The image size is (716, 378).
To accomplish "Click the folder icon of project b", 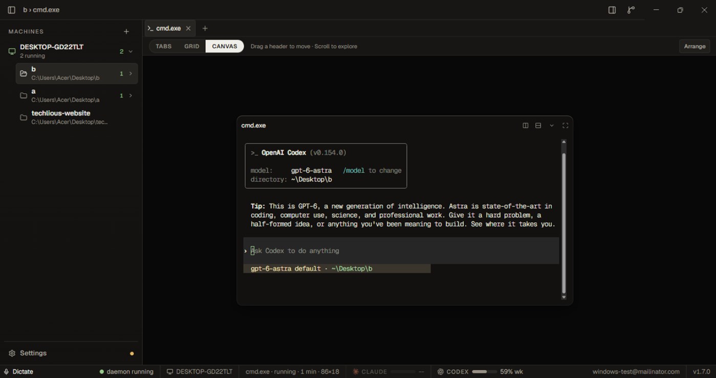I will coord(24,73).
